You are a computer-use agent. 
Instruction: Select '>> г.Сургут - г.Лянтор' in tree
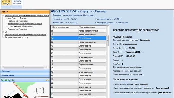point(17,18)
